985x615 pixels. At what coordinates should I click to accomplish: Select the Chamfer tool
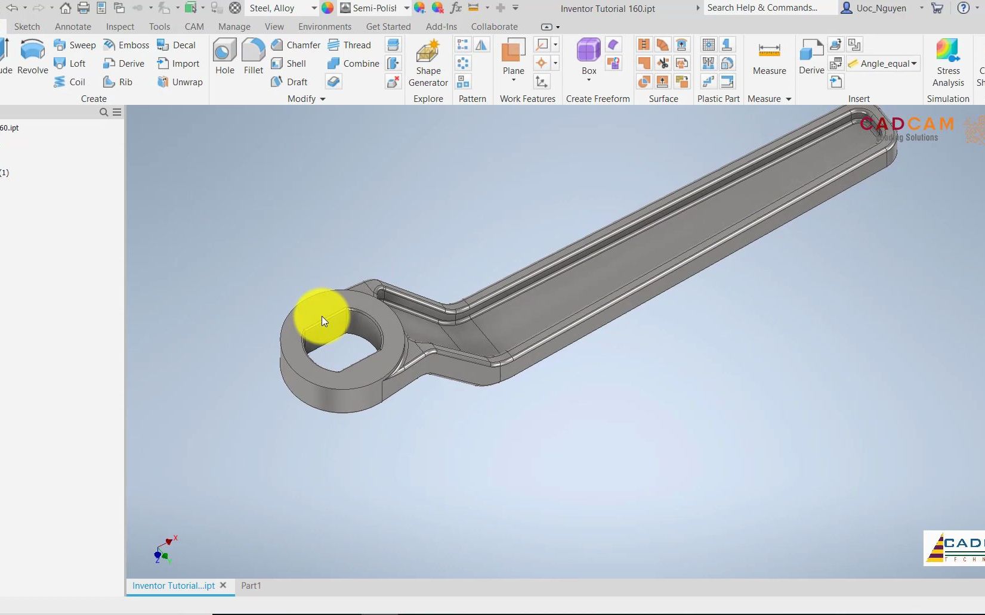point(297,45)
